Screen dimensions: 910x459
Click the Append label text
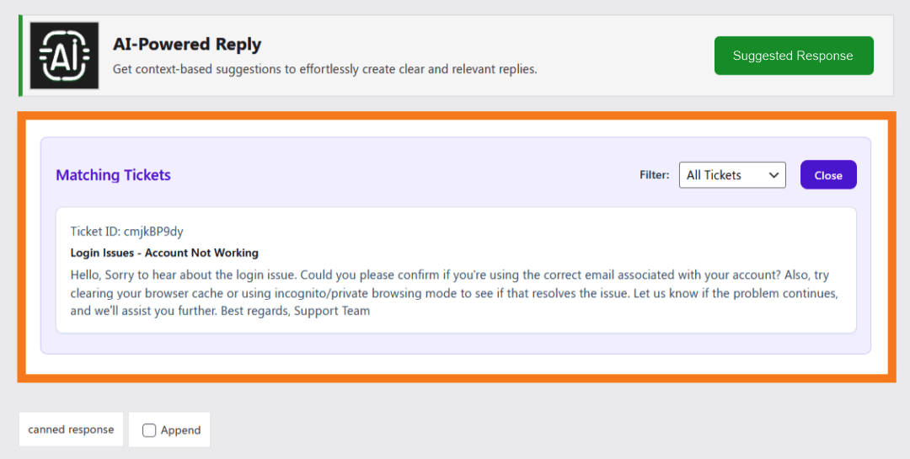180,430
